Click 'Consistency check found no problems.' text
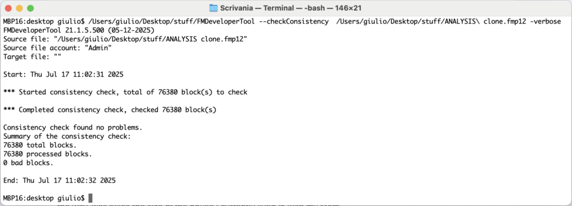 (x=73, y=128)
